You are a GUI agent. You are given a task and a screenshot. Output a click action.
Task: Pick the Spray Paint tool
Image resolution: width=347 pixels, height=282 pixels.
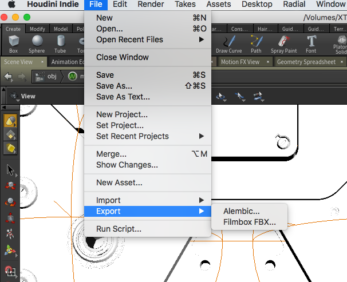point(283,44)
